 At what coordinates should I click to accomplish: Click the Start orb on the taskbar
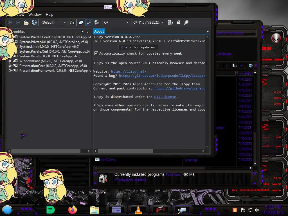click(x=7, y=210)
